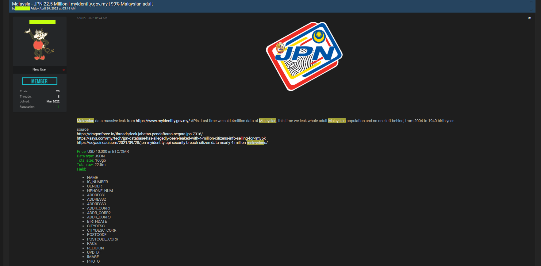Image resolution: width=541 pixels, height=266 pixels.
Task: Click the Posts count 20
Action: point(58,91)
